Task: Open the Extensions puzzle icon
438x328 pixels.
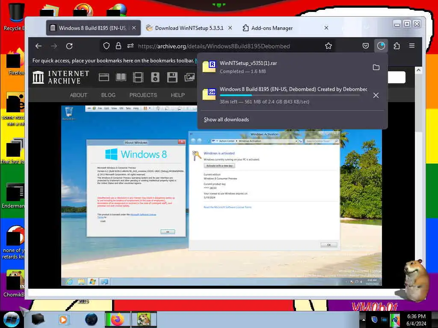Action: pyautogui.click(x=397, y=46)
